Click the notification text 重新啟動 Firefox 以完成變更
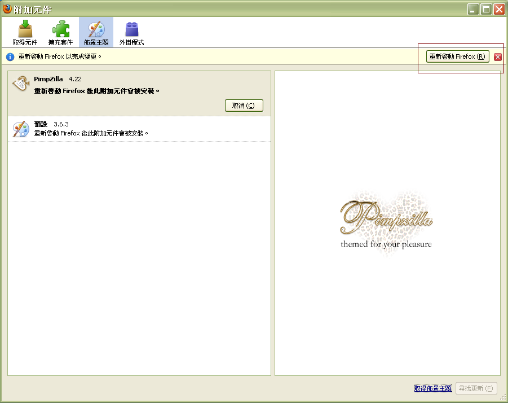The width and height of the screenshot is (508, 403). [x=60, y=57]
